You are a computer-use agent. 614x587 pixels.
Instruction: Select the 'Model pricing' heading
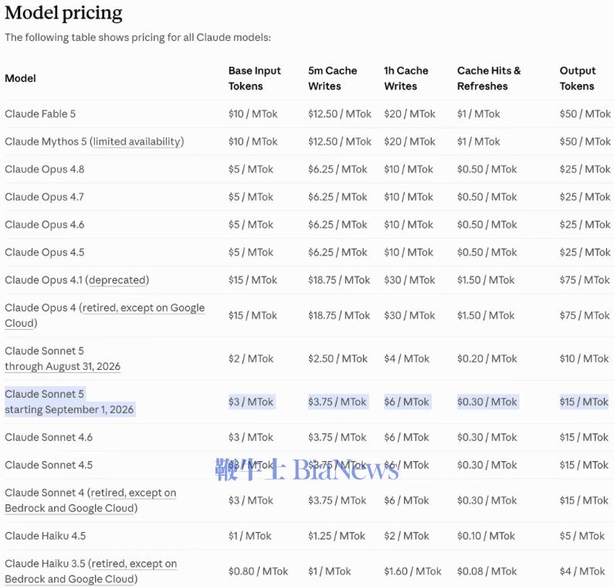pyautogui.click(x=63, y=13)
